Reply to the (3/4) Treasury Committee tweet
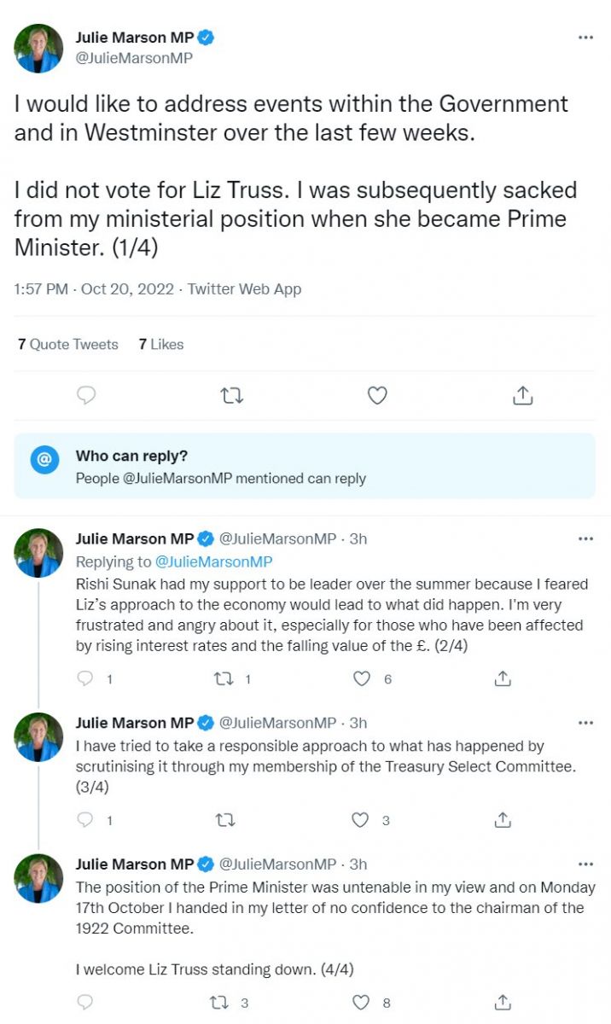The image size is (611, 1024). (85, 820)
